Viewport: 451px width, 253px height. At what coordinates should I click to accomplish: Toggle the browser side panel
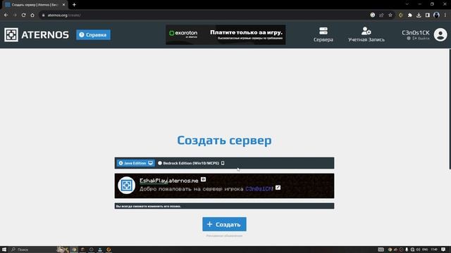pos(428,15)
